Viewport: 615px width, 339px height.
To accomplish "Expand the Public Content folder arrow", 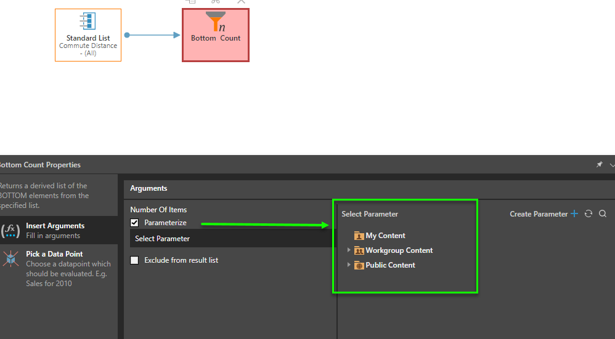I will [349, 265].
